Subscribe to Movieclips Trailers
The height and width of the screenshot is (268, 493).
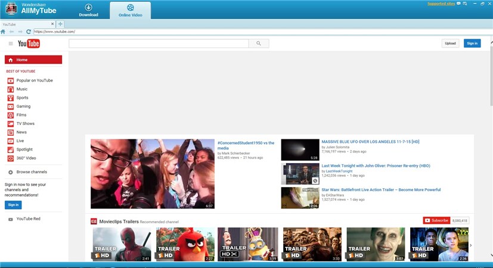click(x=436, y=220)
